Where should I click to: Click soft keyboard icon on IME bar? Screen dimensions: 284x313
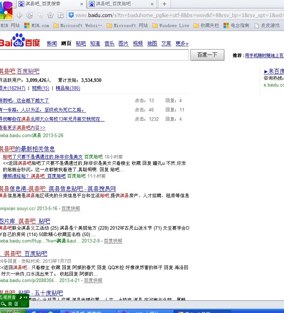pos(24,304)
